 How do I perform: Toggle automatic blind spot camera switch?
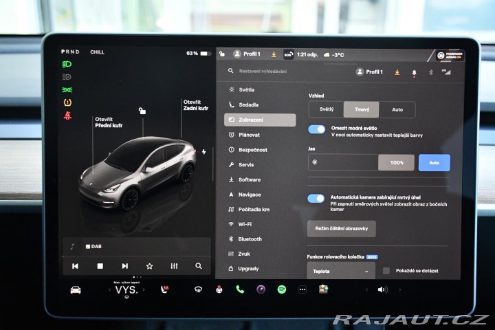point(316,198)
